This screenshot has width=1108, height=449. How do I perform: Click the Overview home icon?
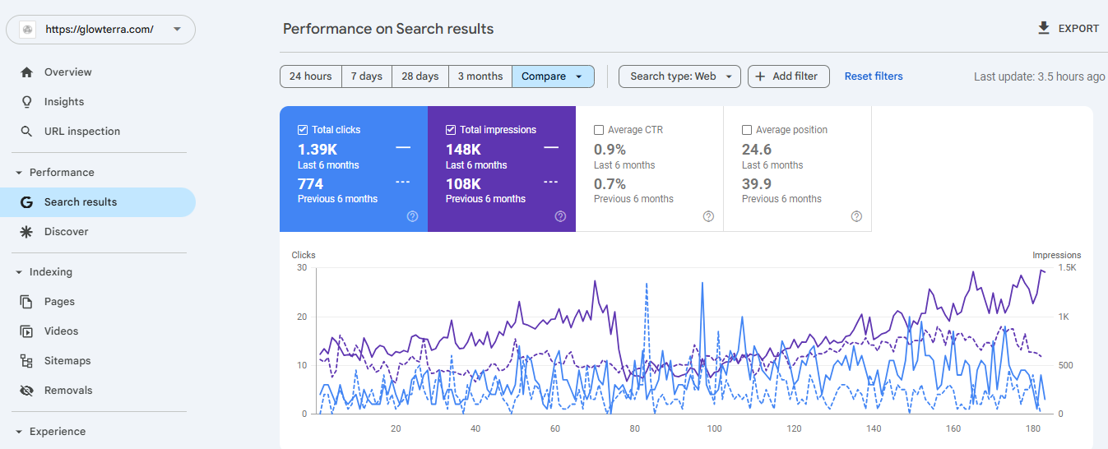coord(27,72)
